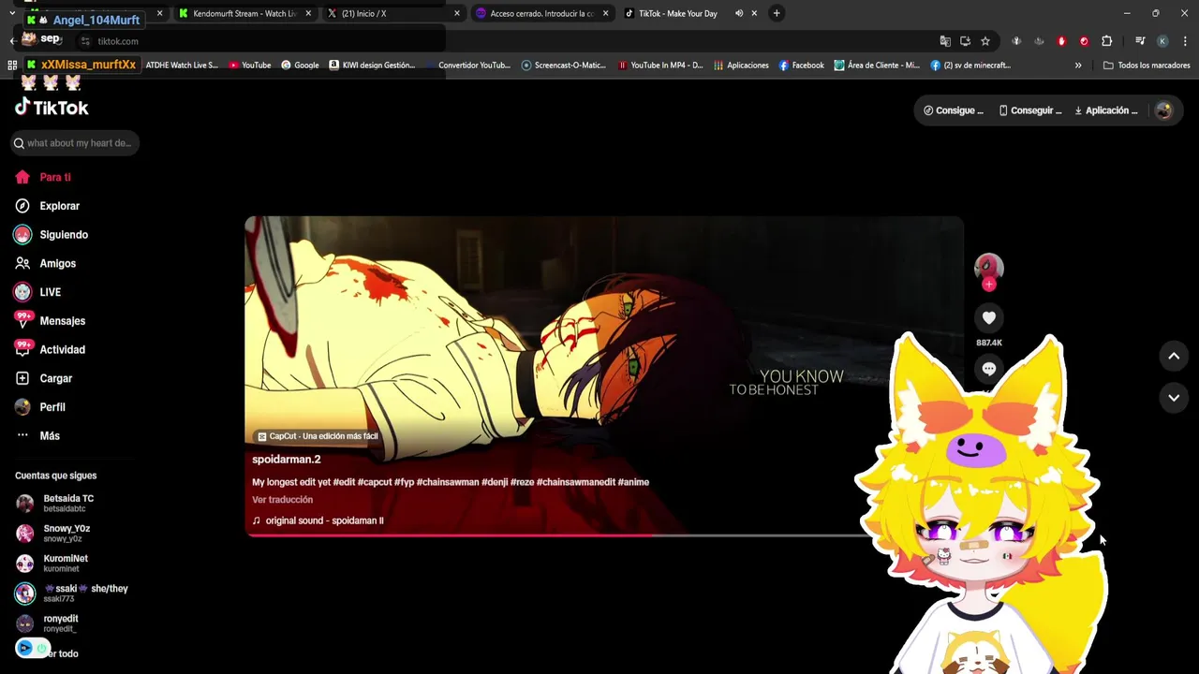Click the #chainsawman hashtag

448,482
